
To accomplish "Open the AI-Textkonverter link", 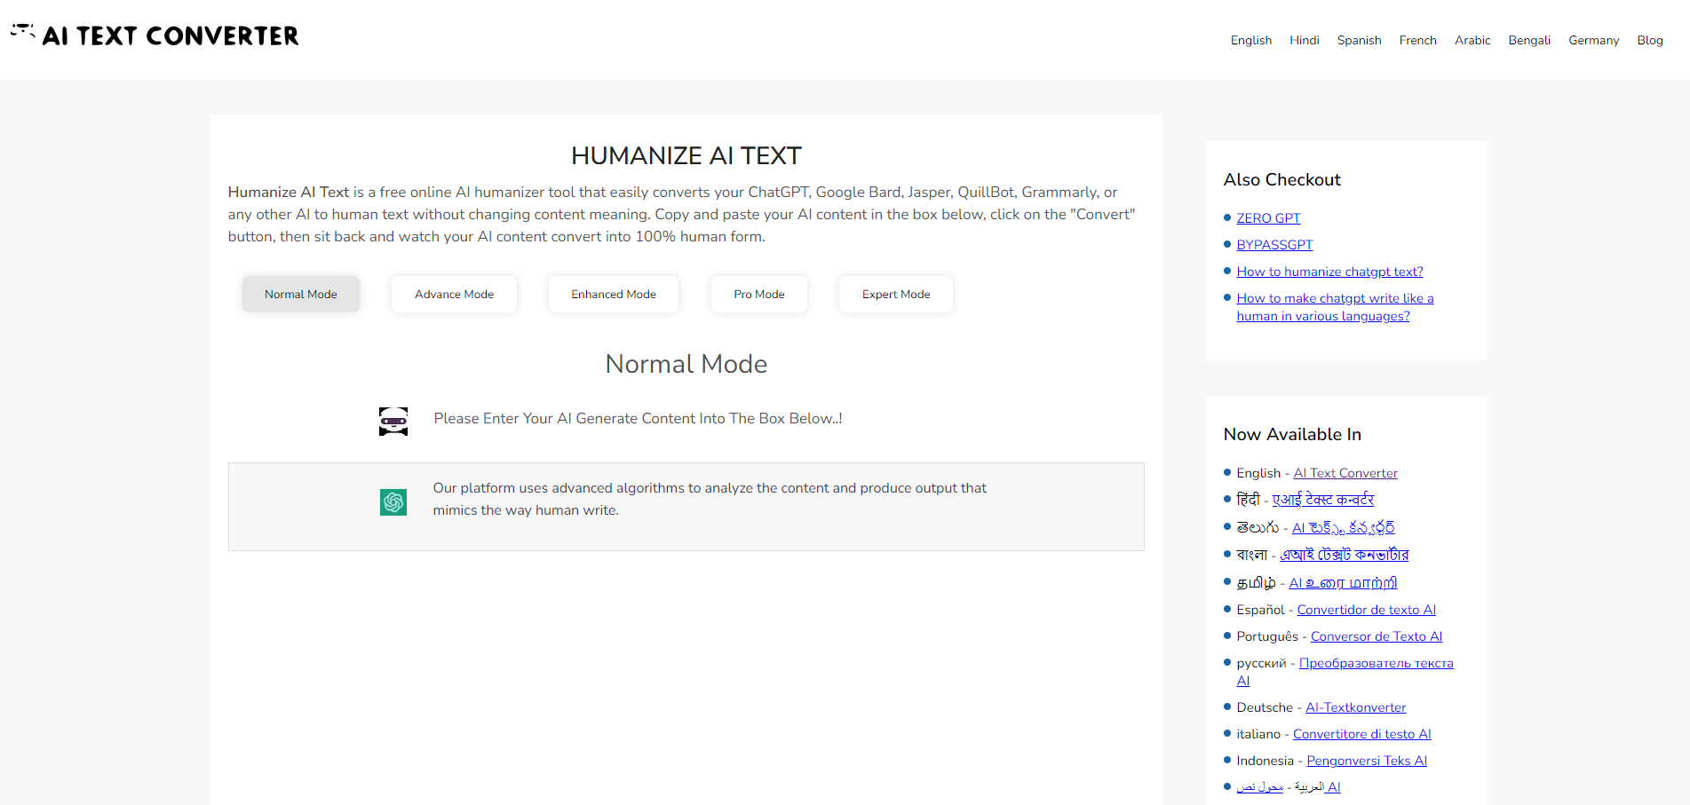I will pyautogui.click(x=1355, y=707).
